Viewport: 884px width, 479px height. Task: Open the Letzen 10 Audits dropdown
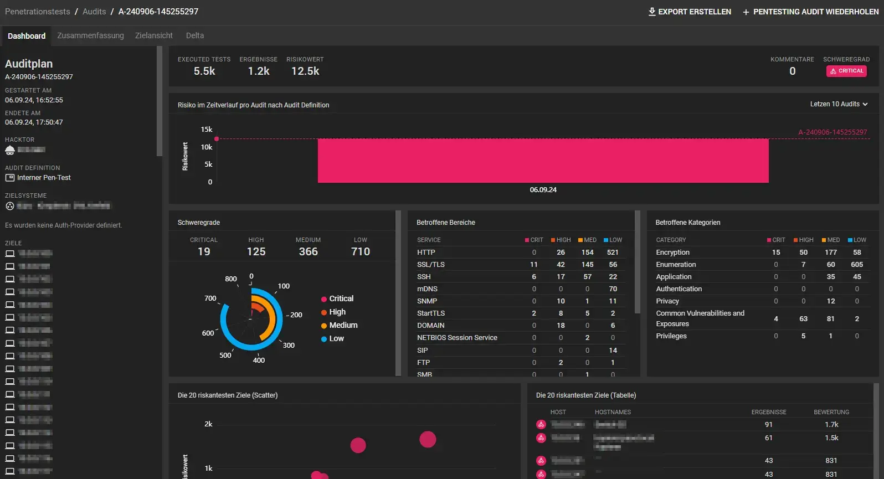pyautogui.click(x=839, y=104)
